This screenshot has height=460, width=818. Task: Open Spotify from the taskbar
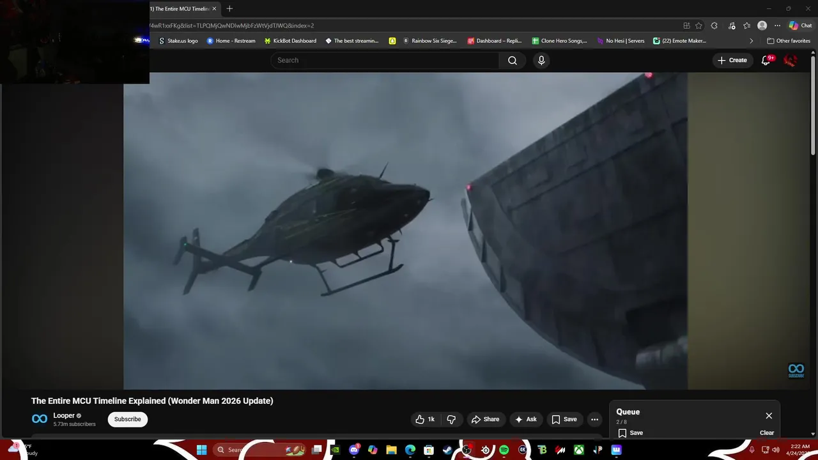(x=504, y=450)
